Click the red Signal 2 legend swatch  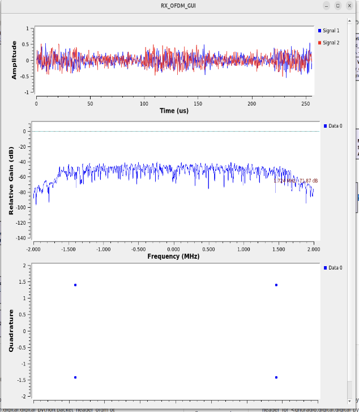coord(320,43)
